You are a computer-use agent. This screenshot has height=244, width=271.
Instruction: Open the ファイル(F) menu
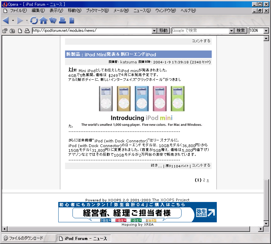point(19,11)
